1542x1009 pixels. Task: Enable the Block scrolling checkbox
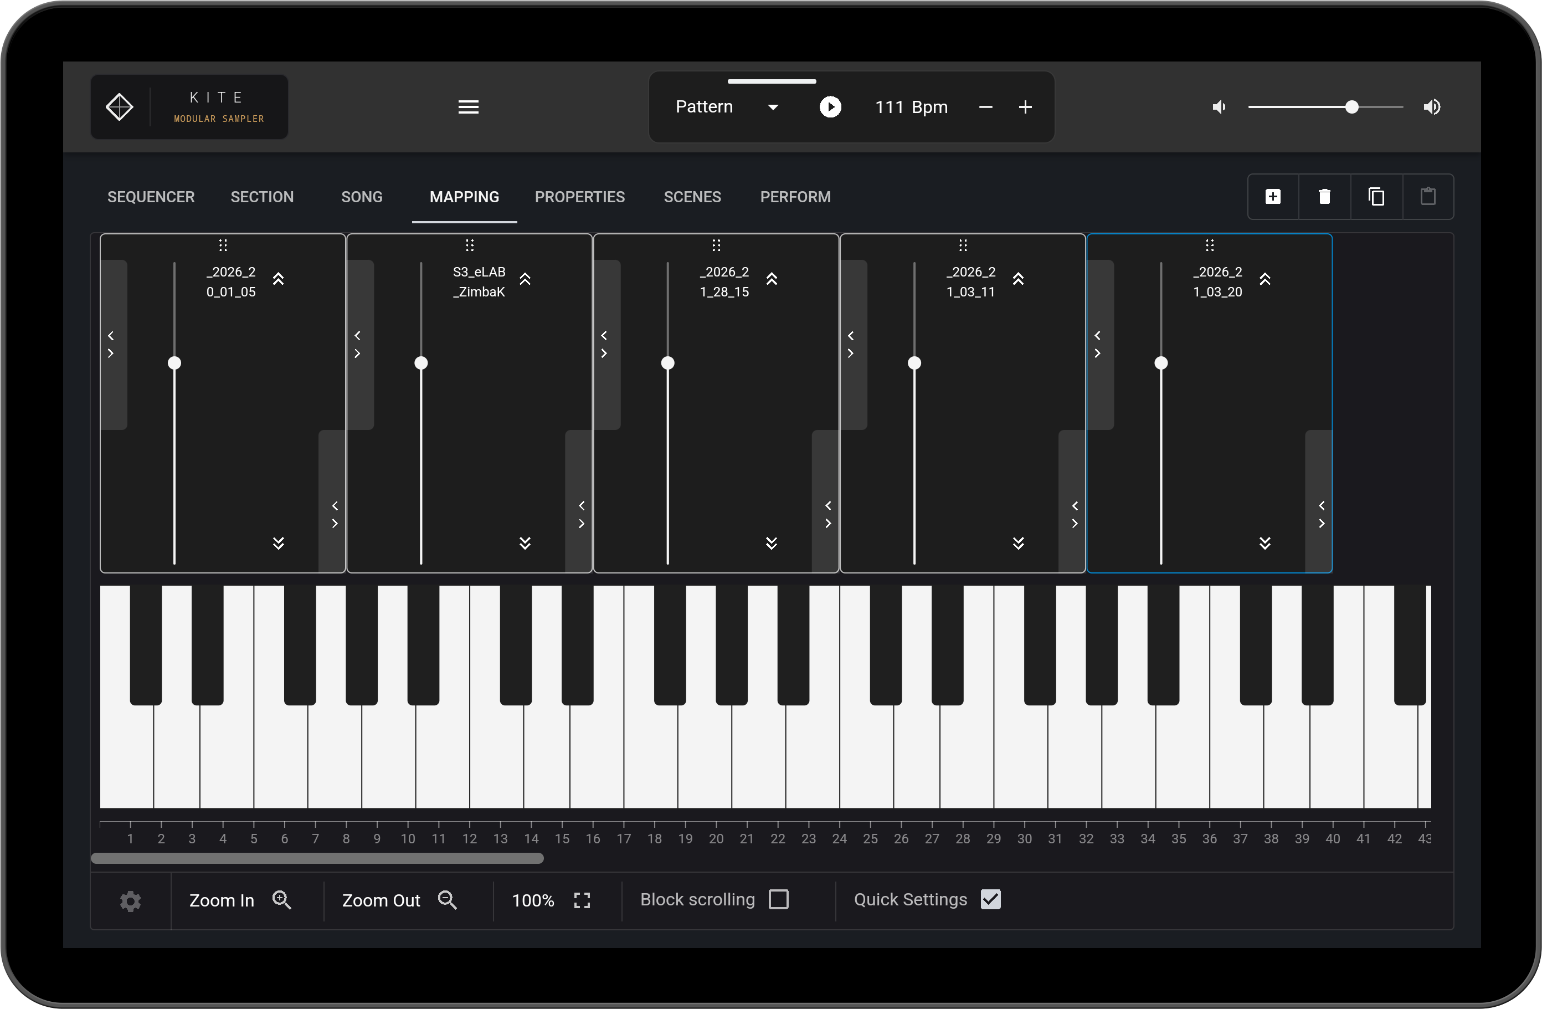(x=778, y=899)
